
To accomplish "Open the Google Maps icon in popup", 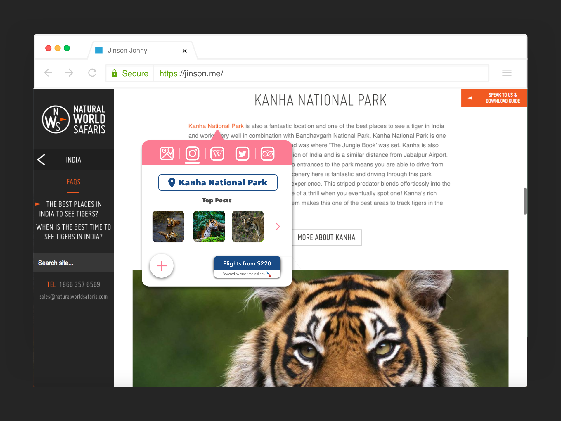I will (x=167, y=153).
